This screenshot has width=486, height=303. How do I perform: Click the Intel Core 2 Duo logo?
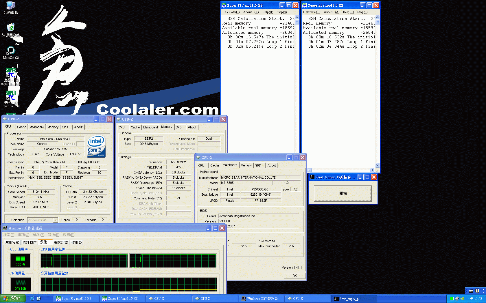tap(96, 146)
